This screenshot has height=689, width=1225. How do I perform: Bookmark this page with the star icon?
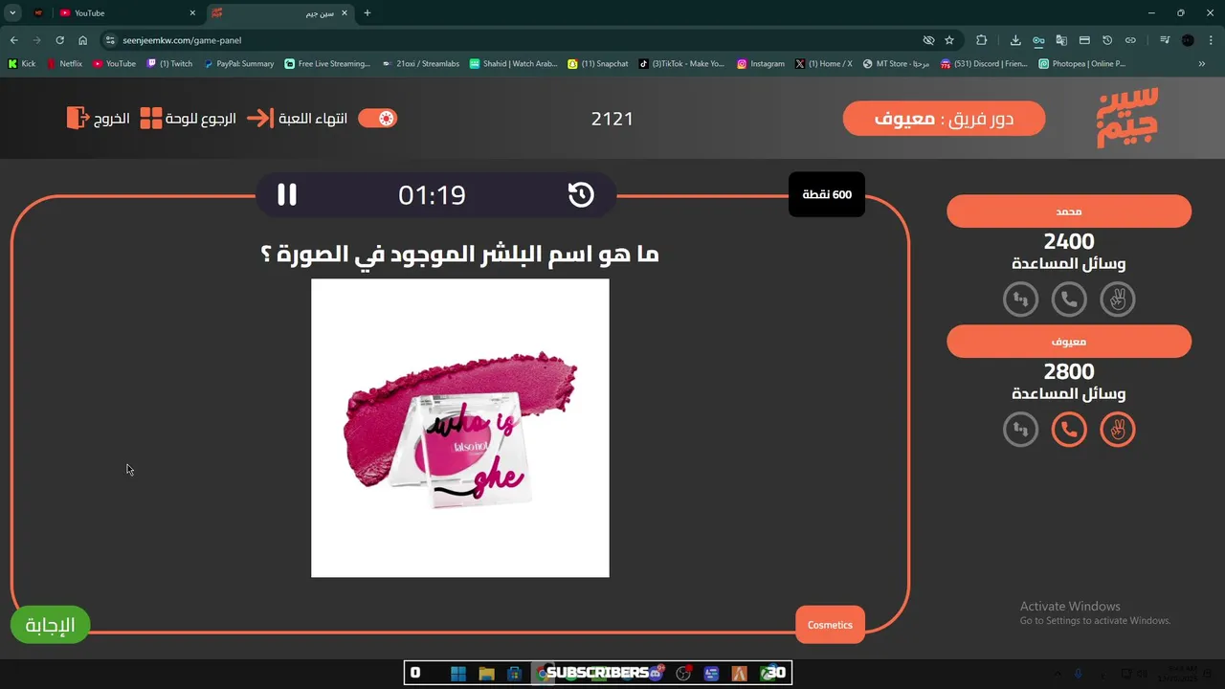click(949, 40)
